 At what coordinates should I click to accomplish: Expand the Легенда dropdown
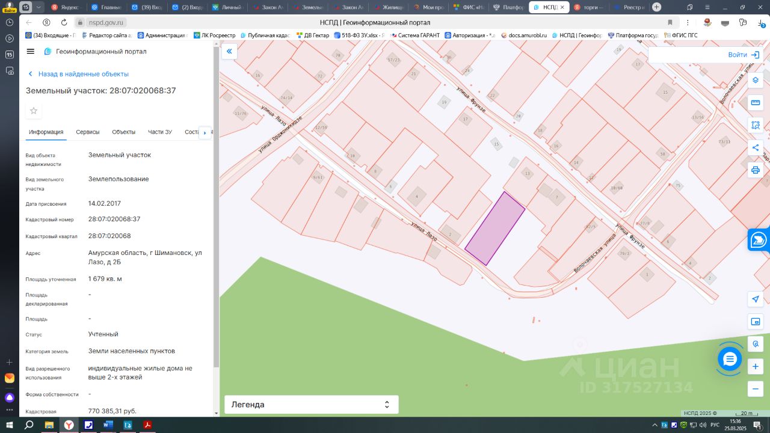tap(312, 405)
